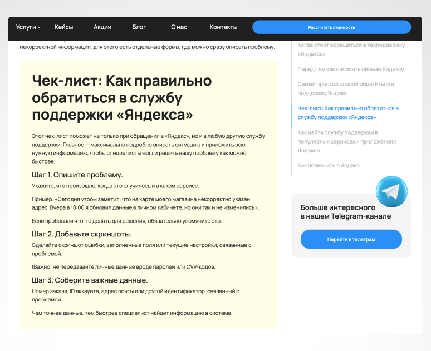This screenshot has width=431, height=351.
Task: Click the chevron next to Услуги
Action: [x=39, y=27]
